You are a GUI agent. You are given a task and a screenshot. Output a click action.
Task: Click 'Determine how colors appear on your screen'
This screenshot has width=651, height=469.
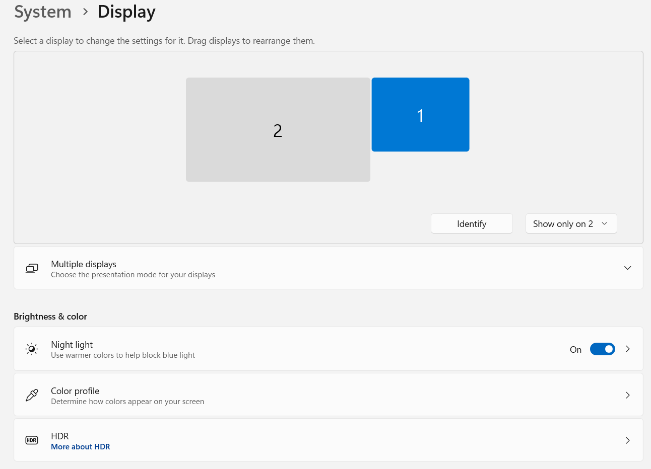[127, 402]
